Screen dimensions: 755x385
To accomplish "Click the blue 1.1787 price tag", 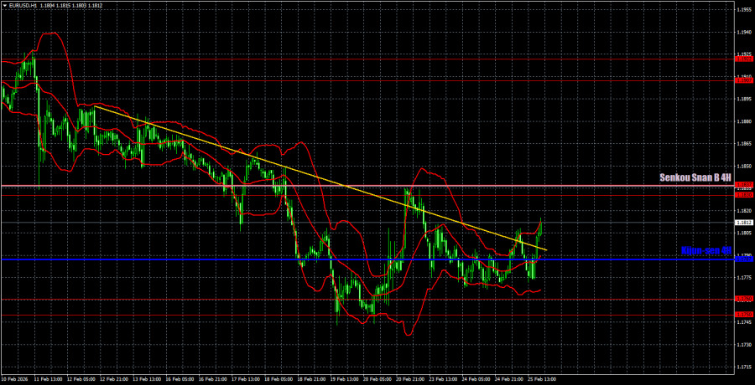I will point(744,259).
